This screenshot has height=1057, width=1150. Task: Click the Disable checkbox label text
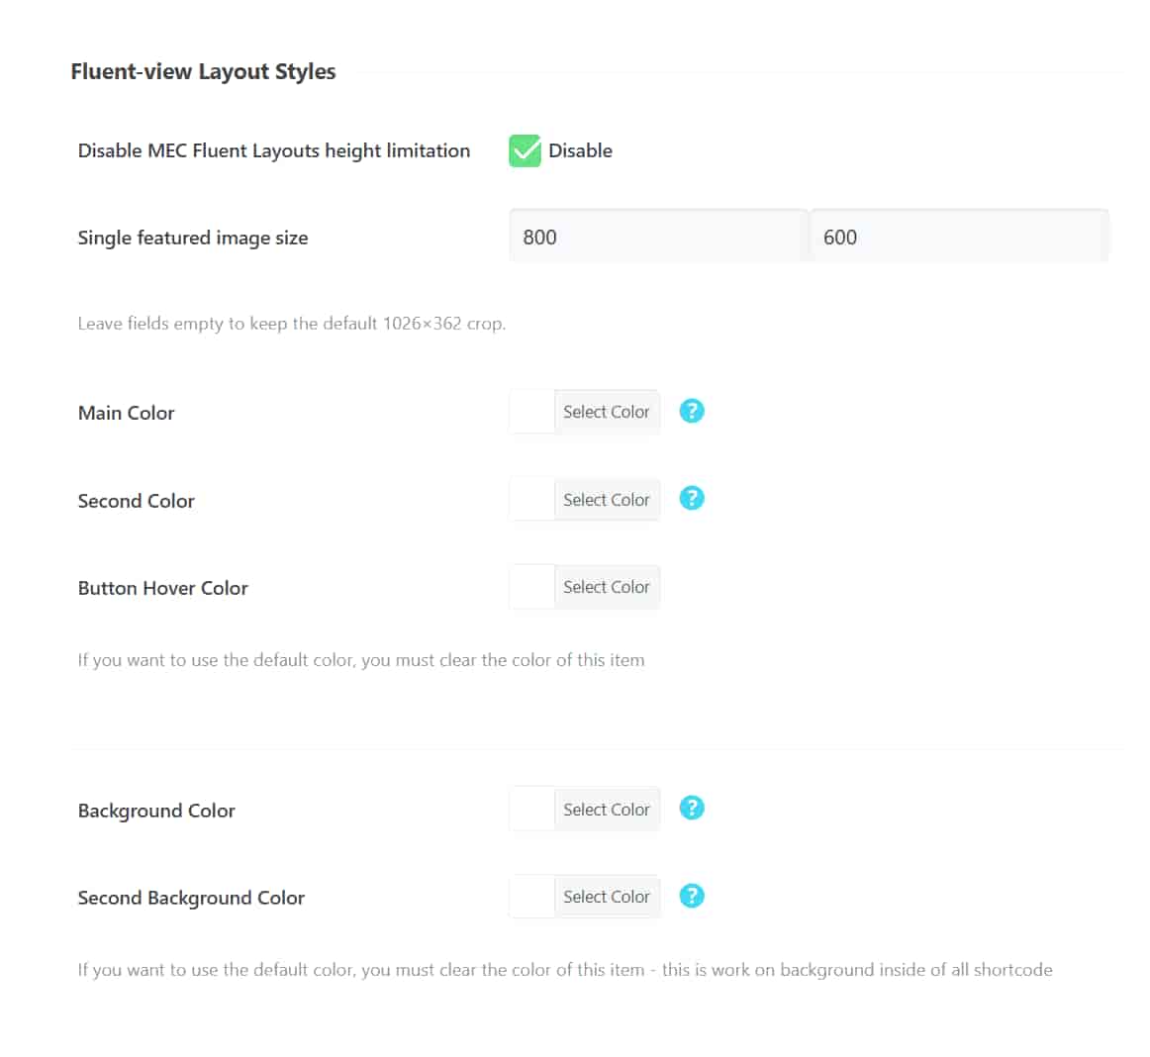click(580, 150)
